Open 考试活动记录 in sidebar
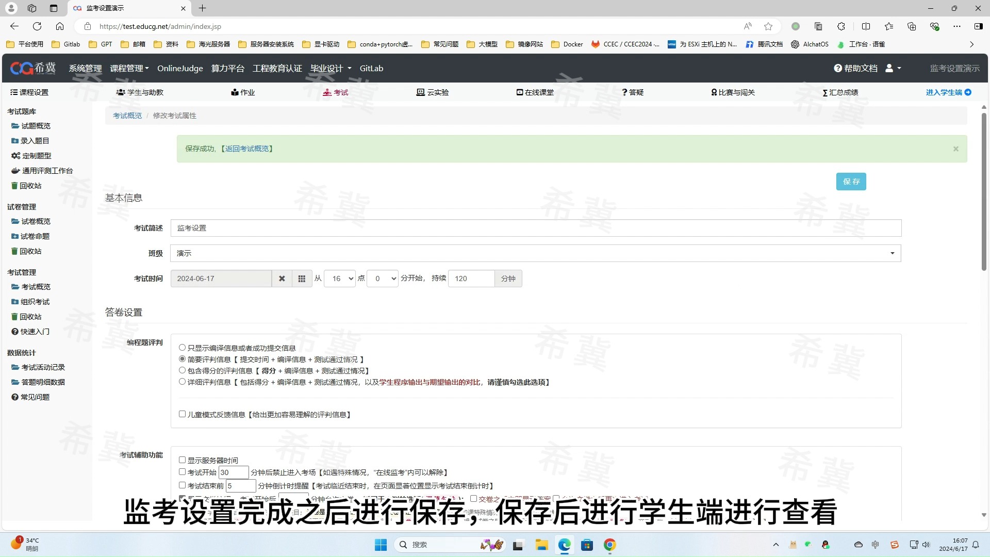 tap(38, 367)
